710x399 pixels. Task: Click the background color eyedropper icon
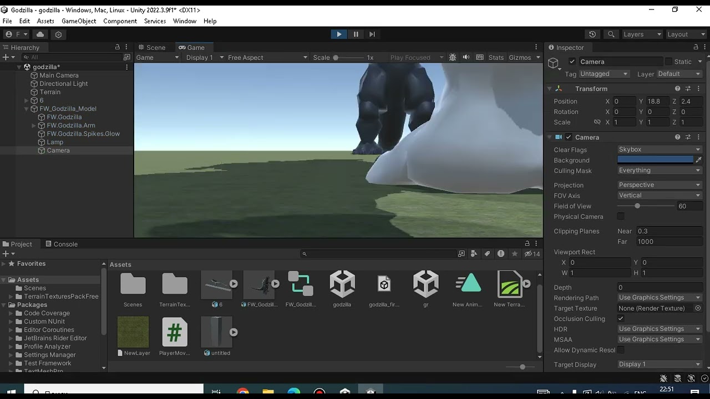[699, 160]
